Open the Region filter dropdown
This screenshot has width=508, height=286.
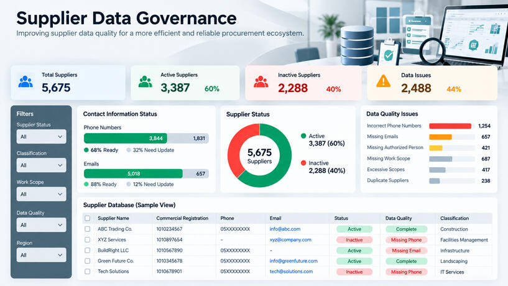(42, 255)
